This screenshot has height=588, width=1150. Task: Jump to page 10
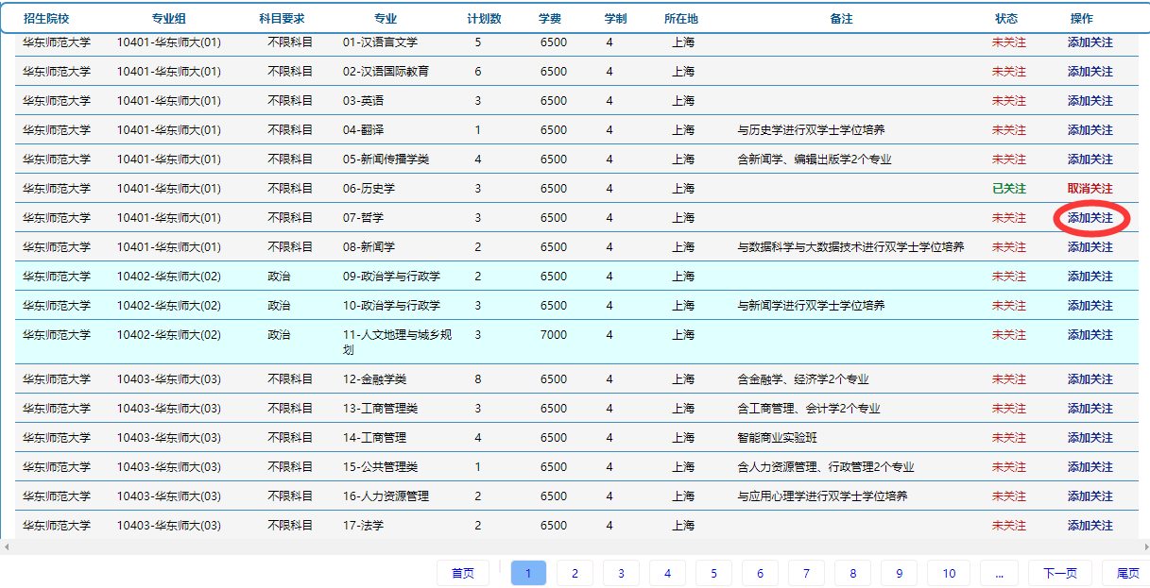(x=949, y=573)
